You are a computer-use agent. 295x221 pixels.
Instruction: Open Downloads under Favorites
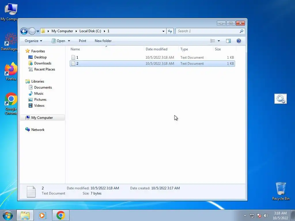coord(43,63)
